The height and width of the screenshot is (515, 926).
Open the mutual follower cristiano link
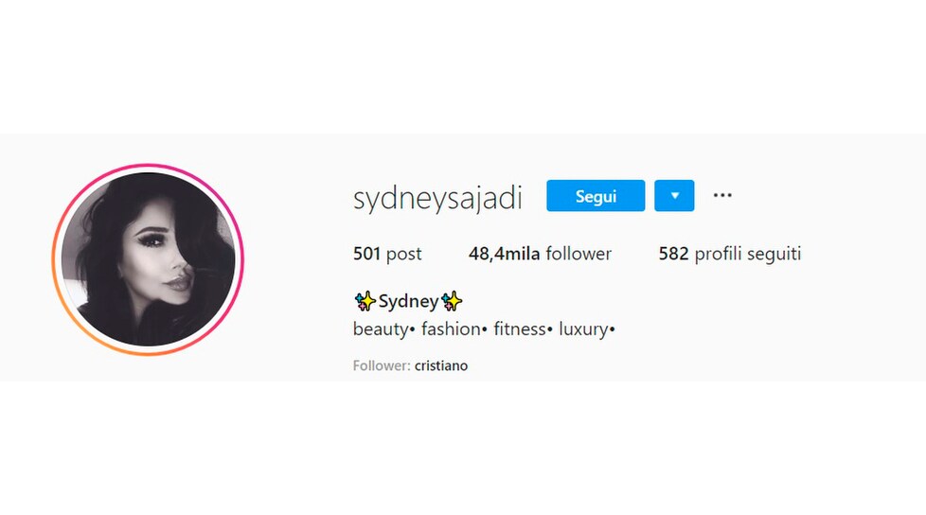[441, 365]
